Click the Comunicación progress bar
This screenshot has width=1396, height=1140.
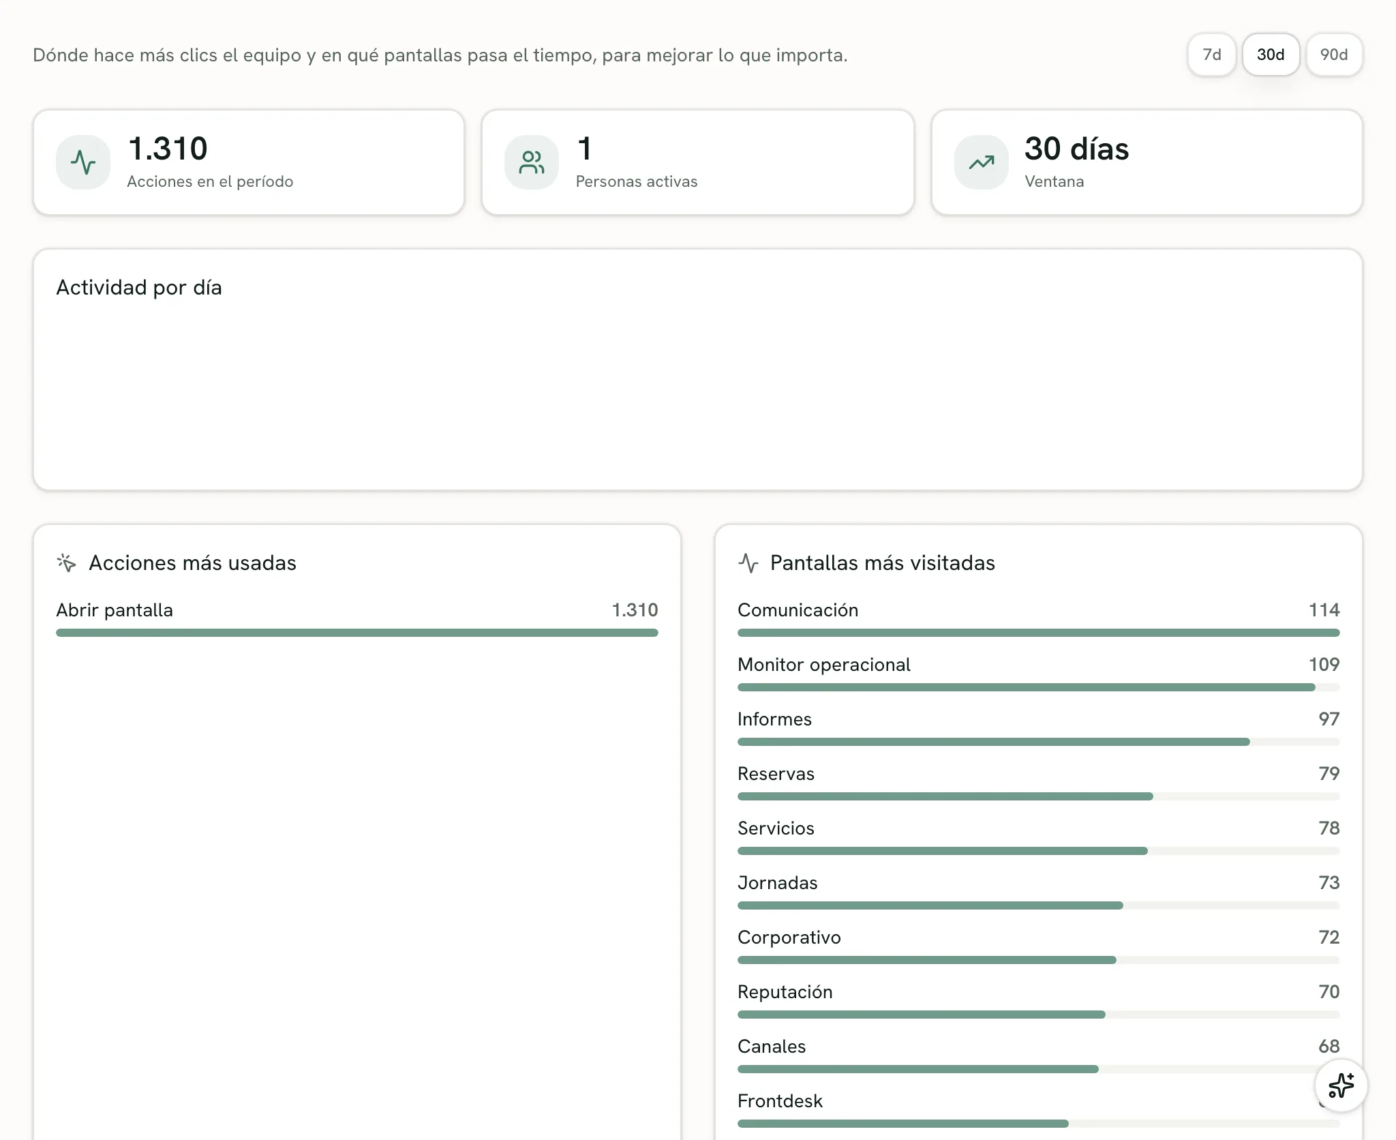coord(1039,633)
